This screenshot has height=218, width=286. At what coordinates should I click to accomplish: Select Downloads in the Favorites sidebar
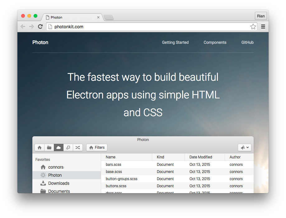tap(58, 183)
